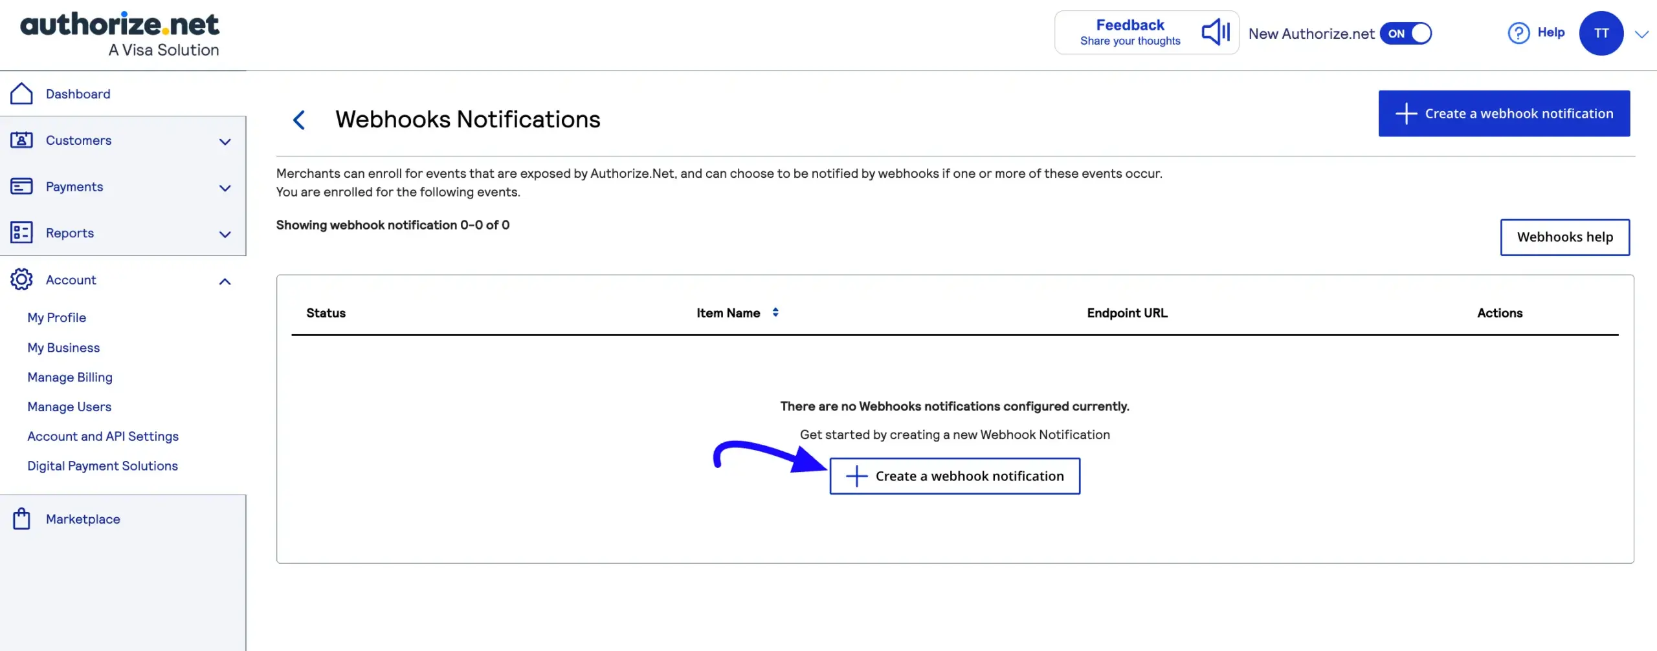This screenshot has height=651, width=1657.
Task: Click Create a webhook notification
Action: tap(954, 475)
